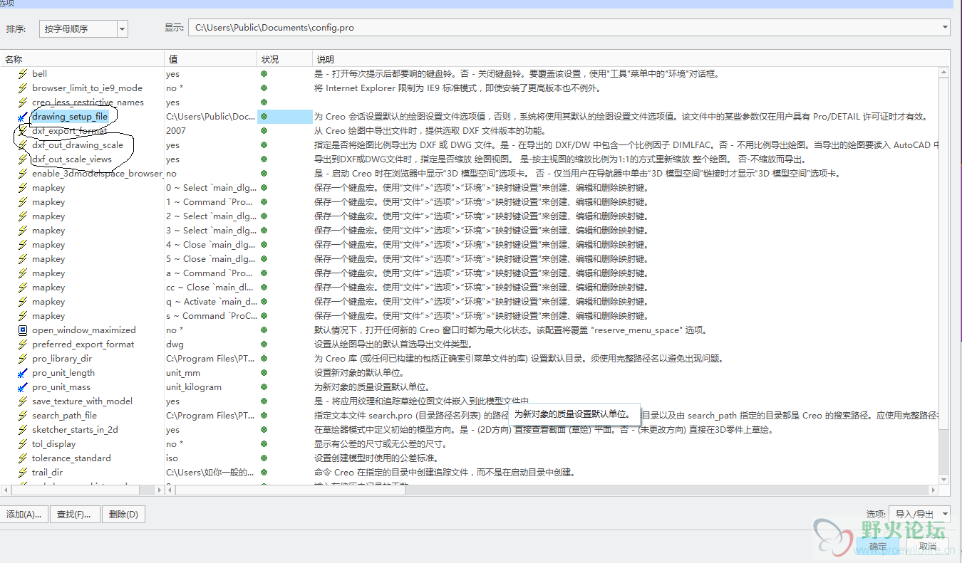
Task: Click the lightning icon for preferred_export_format
Action: pyautogui.click(x=23, y=344)
